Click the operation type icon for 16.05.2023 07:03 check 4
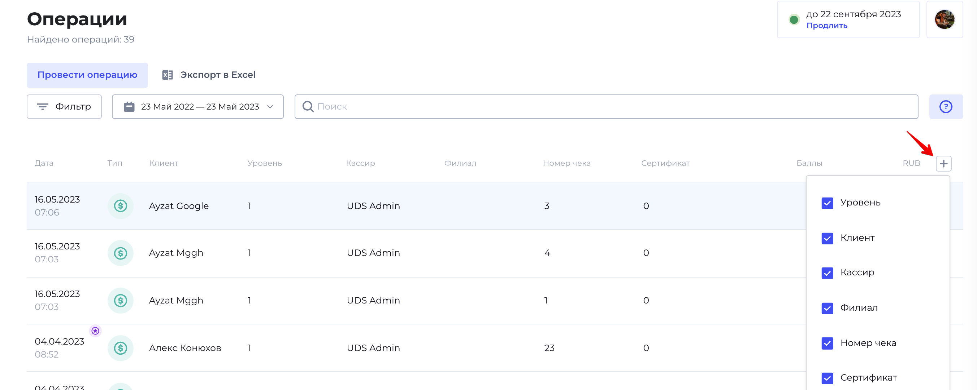The image size is (977, 390). (x=121, y=253)
